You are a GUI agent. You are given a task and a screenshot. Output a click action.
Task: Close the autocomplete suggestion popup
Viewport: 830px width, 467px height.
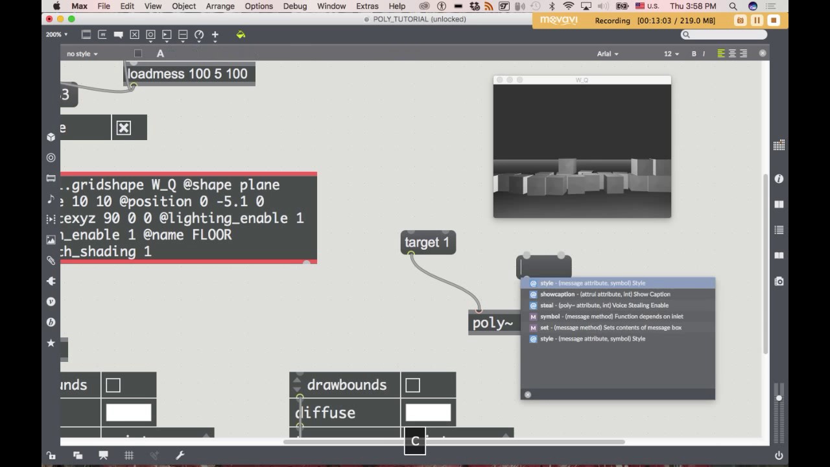(x=527, y=394)
